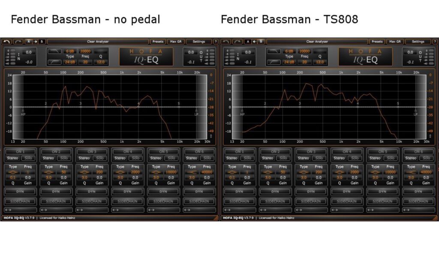Screen dimensions: 439x263
Task: Click band 1 bell type icon, no-pedal window
Action: [x=13, y=172]
